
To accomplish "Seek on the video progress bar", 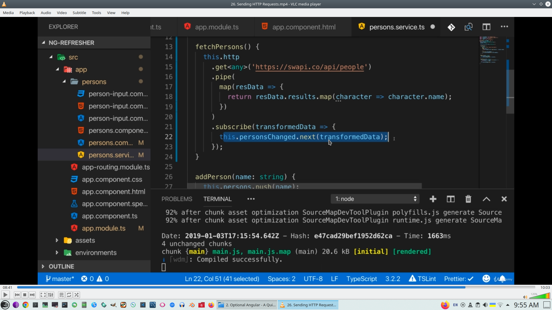I will tap(276, 287).
